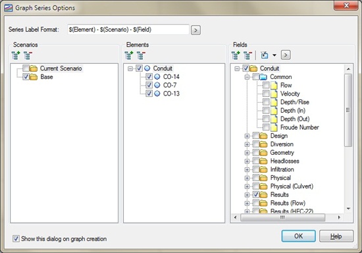Select the Geometry folder tree item
Viewport: 362px width, 253px height.
point(282,152)
